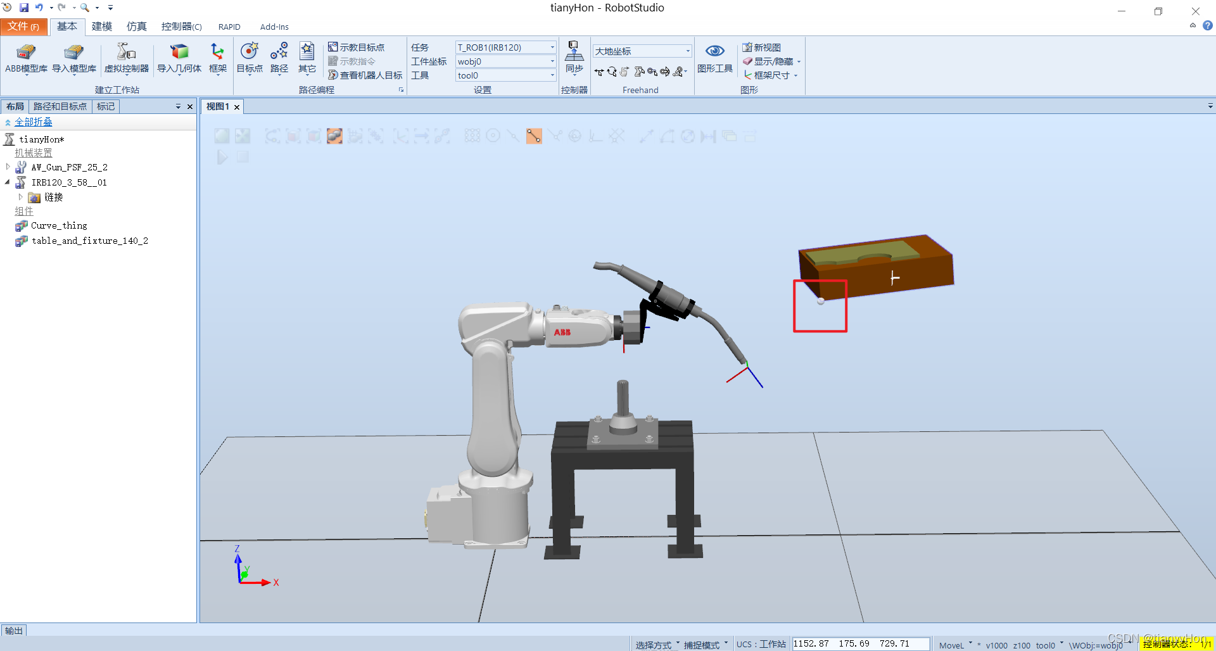Toggle Snap Grid mode in viewport toolbar

point(617,136)
